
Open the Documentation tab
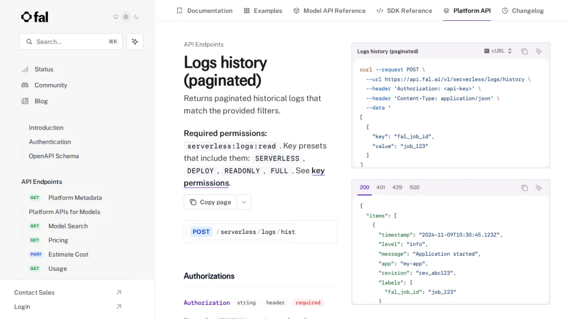pyautogui.click(x=204, y=10)
